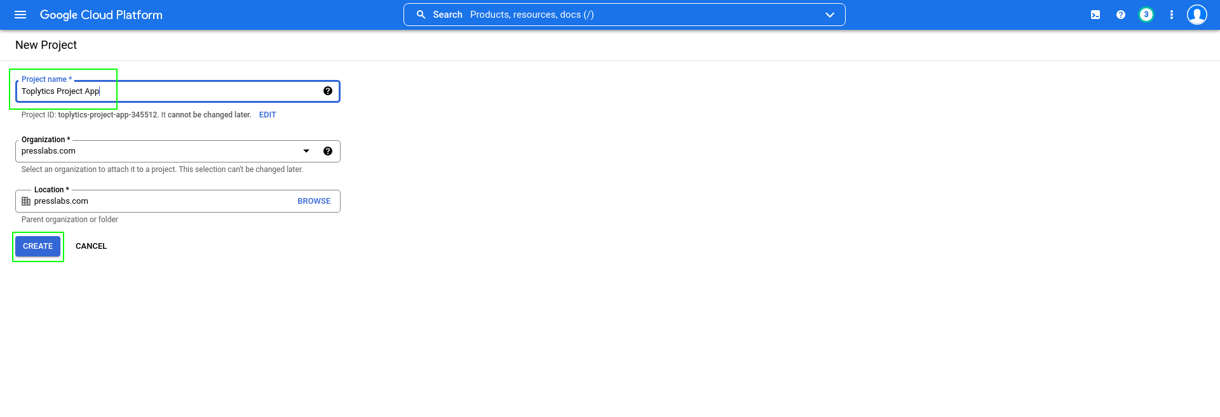The image size is (1220, 417).
Task: Click the project ID toplytics-project-app-345512 text
Action: click(x=107, y=115)
